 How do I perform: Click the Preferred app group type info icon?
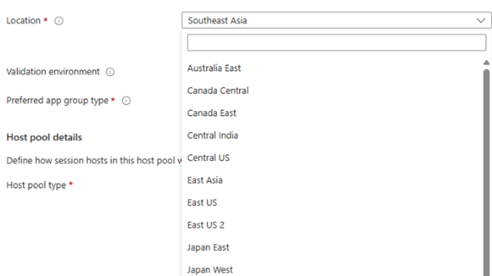[x=126, y=100]
